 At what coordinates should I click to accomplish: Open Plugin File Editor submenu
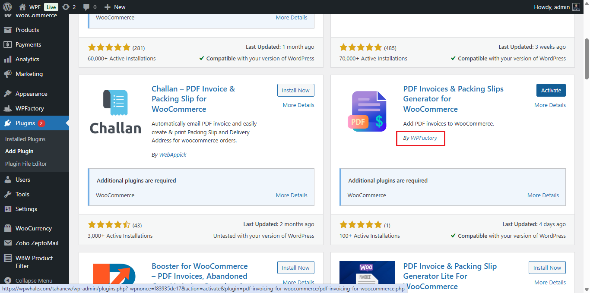tap(26, 164)
